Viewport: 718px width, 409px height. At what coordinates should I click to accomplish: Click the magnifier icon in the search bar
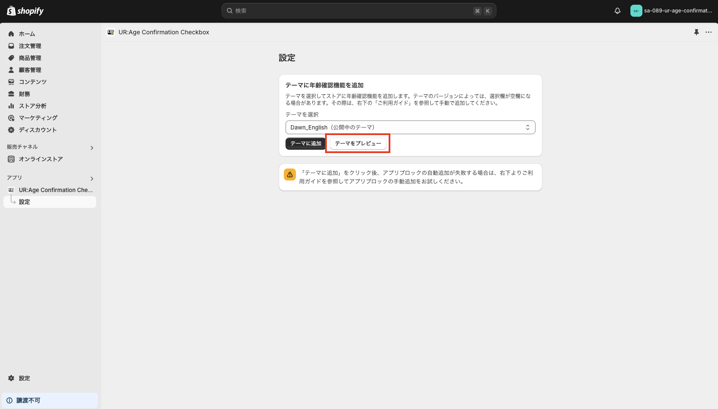point(230,11)
